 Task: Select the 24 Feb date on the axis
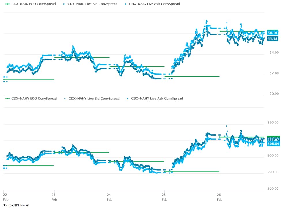click(110, 197)
